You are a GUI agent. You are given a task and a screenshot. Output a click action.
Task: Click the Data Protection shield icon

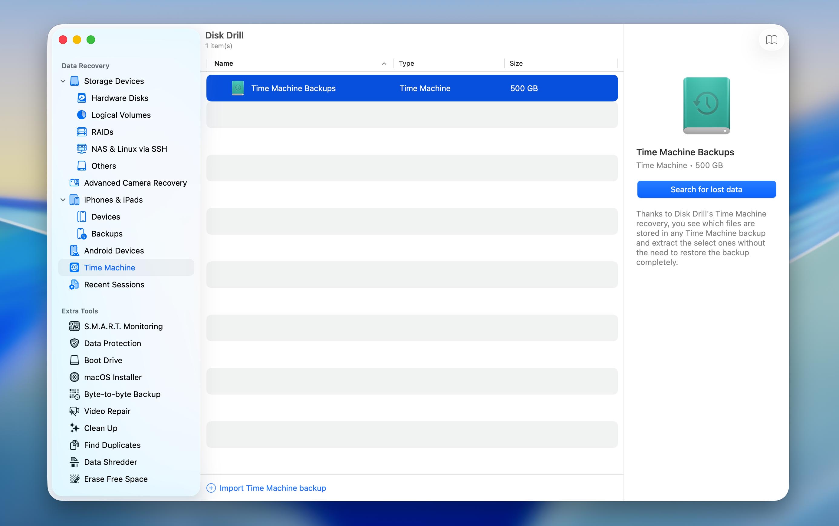pos(74,343)
